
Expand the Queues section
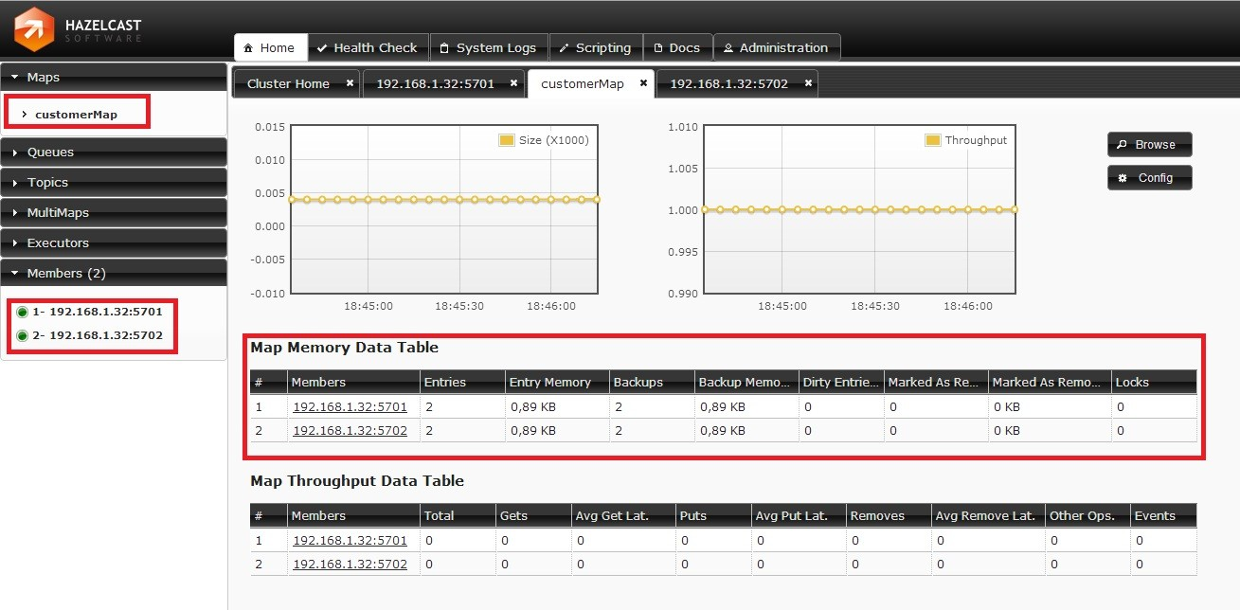[x=114, y=152]
